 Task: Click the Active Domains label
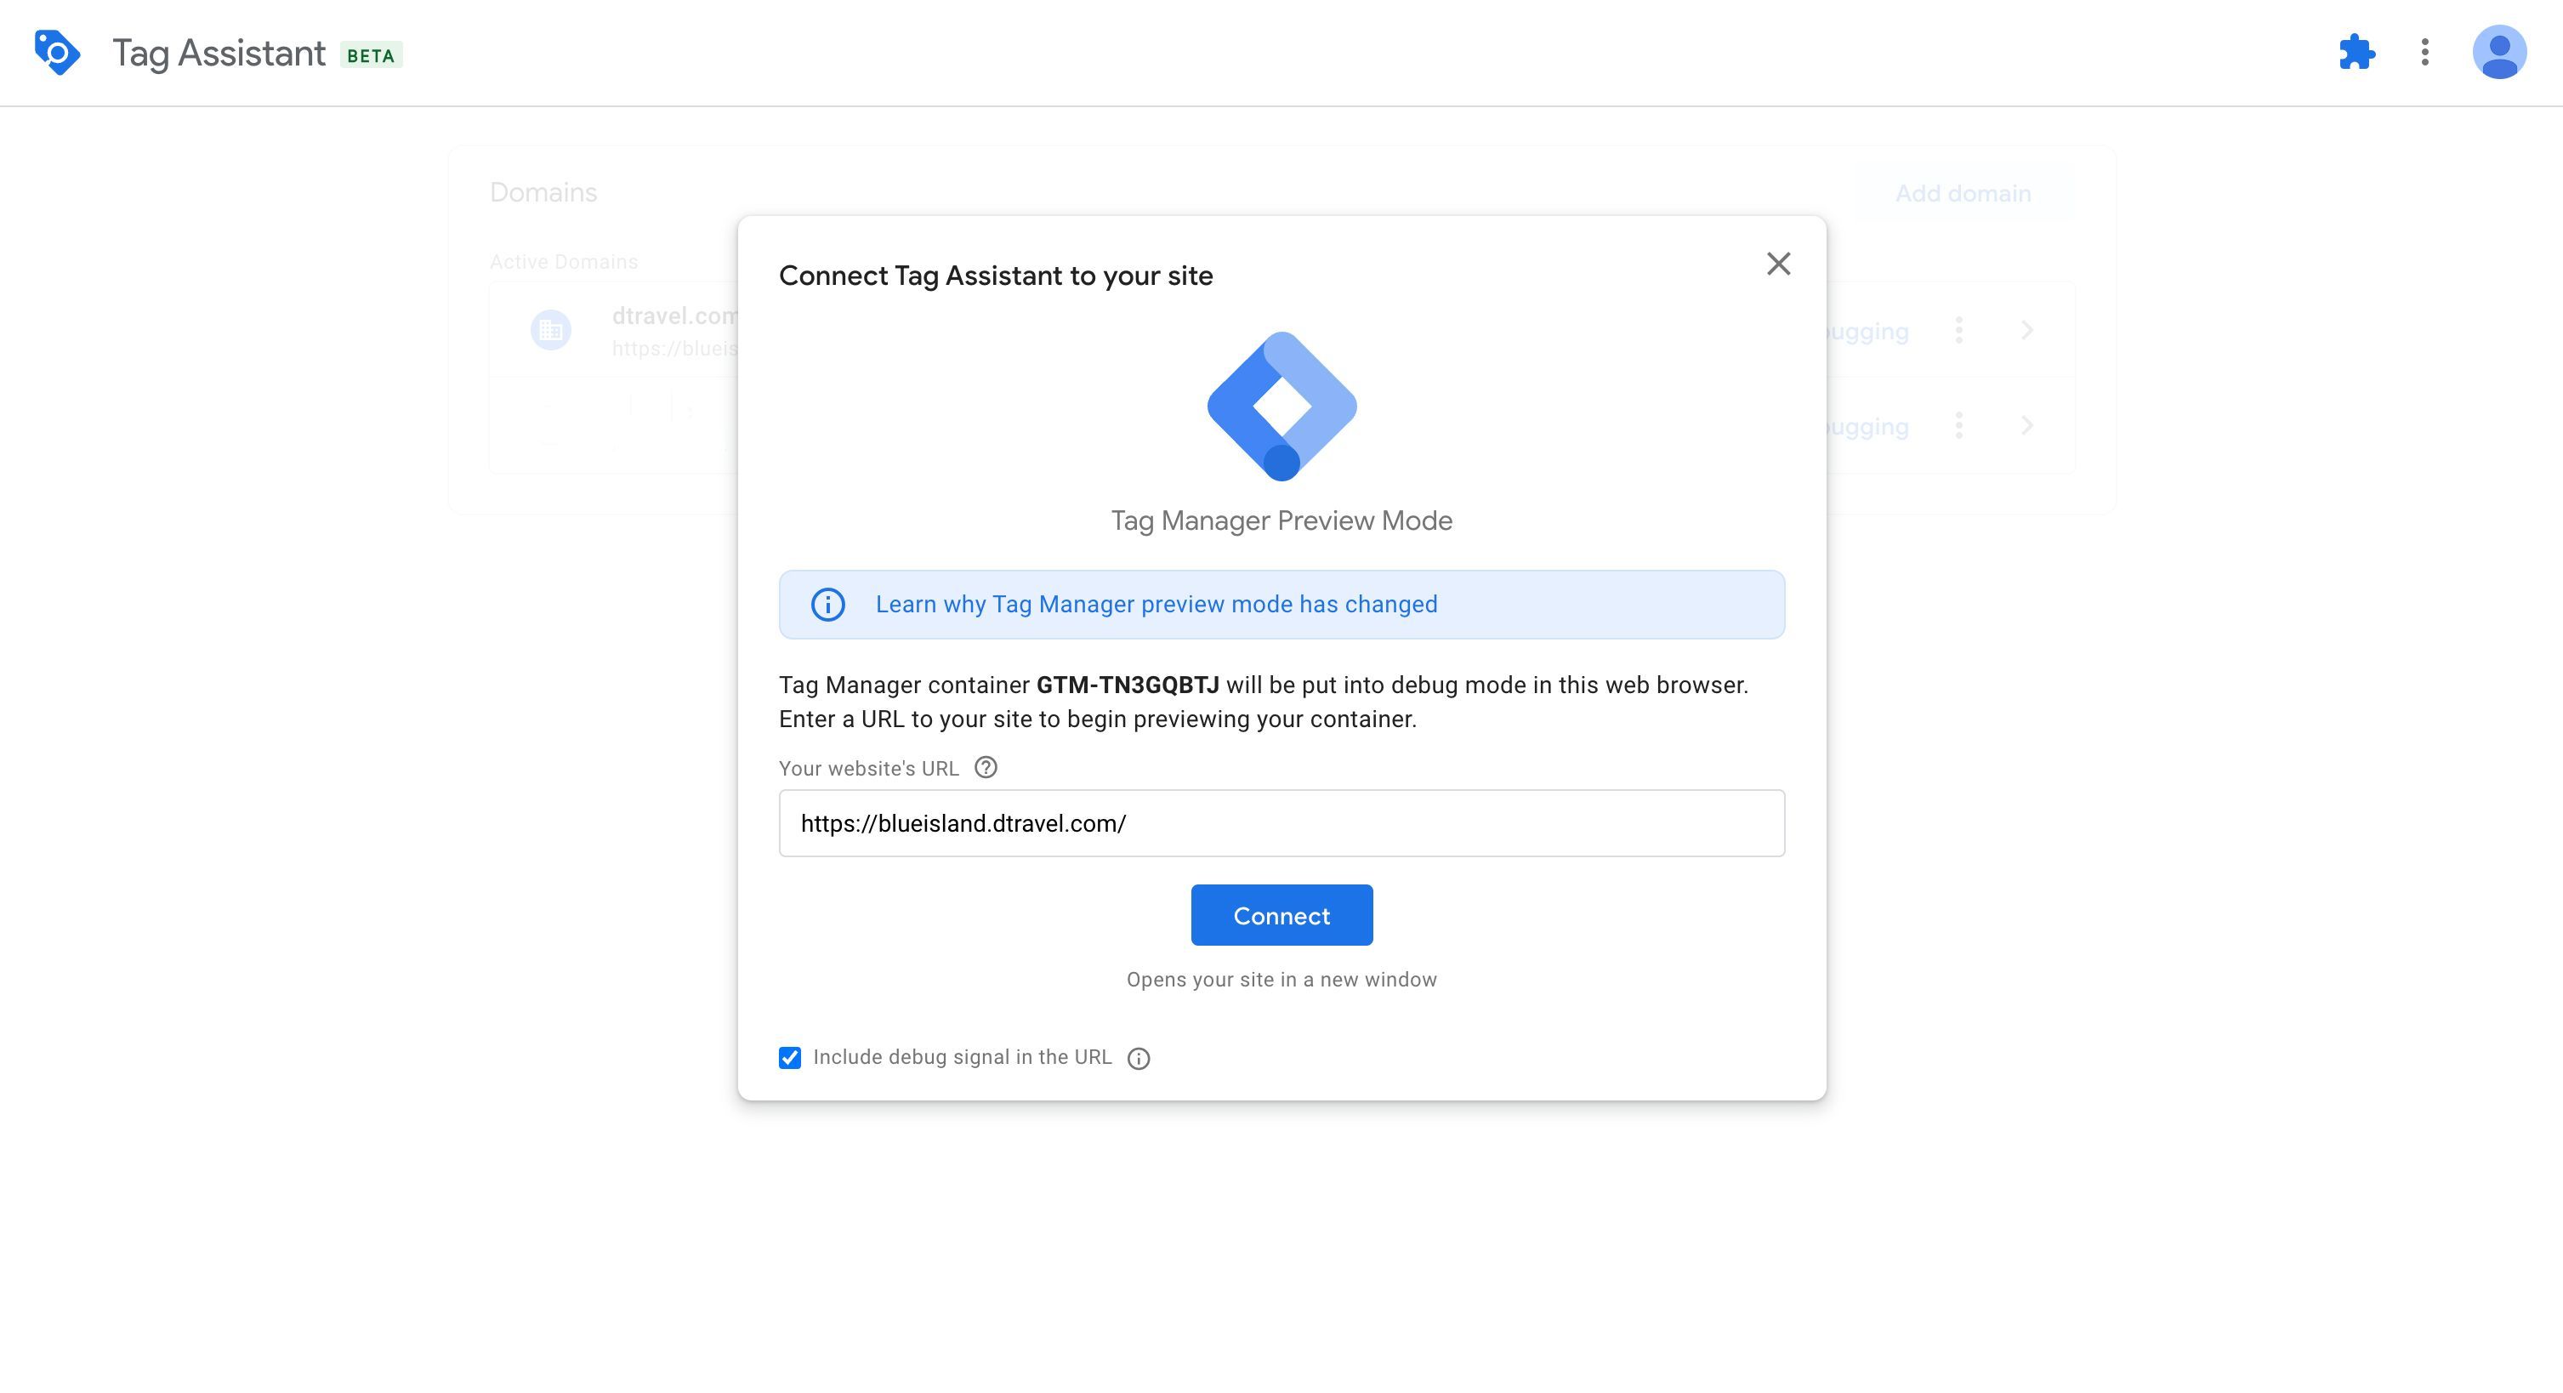[x=563, y=262]
